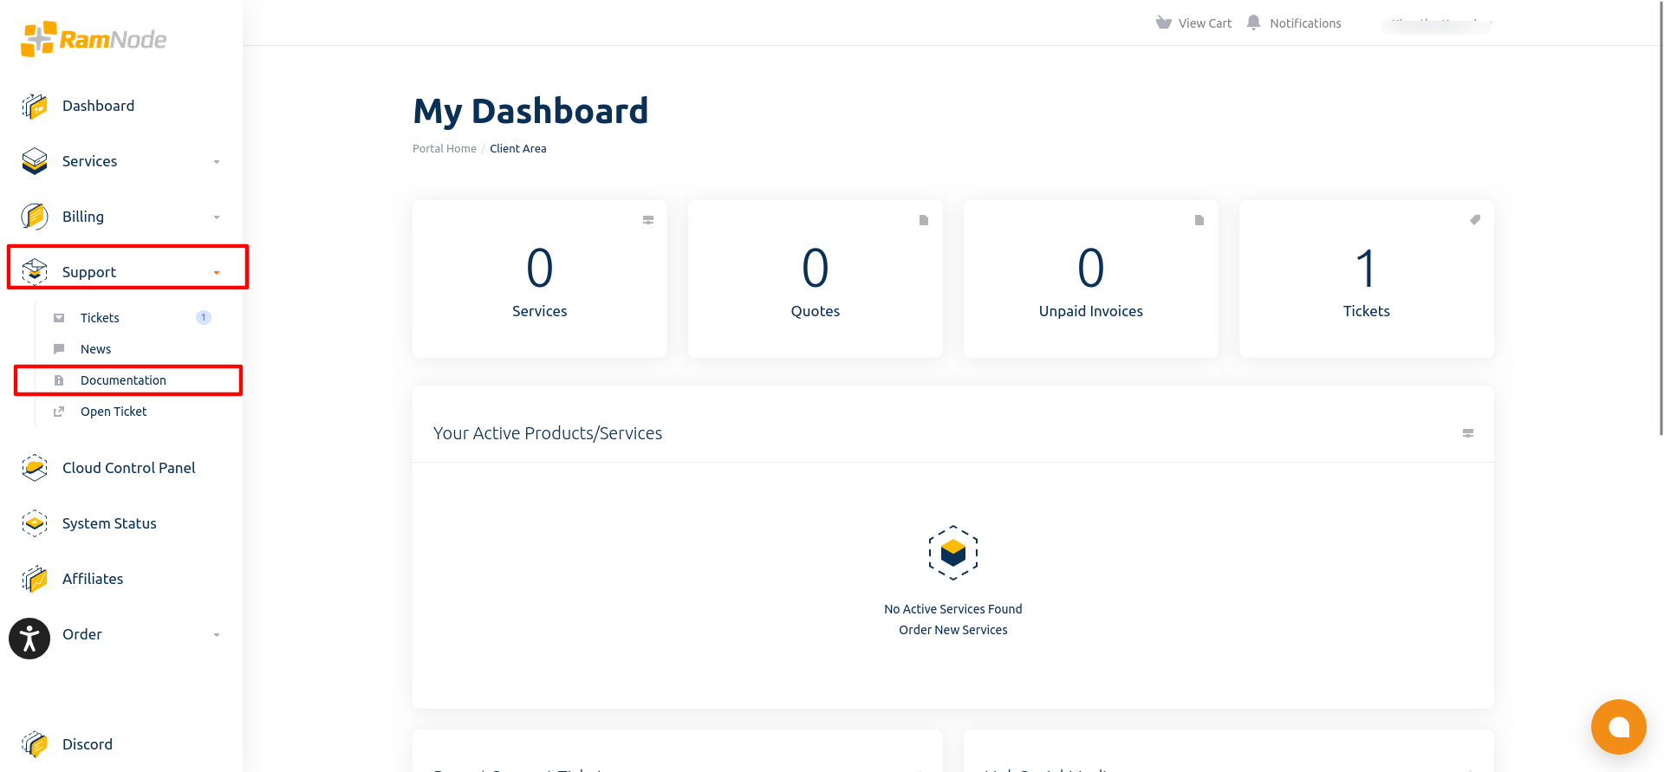Click the Client Area breadcrumb
This screenshot has height=772, width=1664.
pos(518,149)
